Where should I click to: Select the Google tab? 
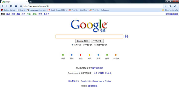(x=14, y=2)
